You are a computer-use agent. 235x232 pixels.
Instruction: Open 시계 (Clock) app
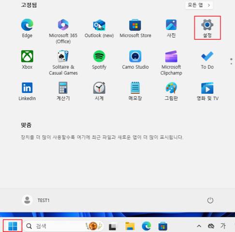click(99, 91)
